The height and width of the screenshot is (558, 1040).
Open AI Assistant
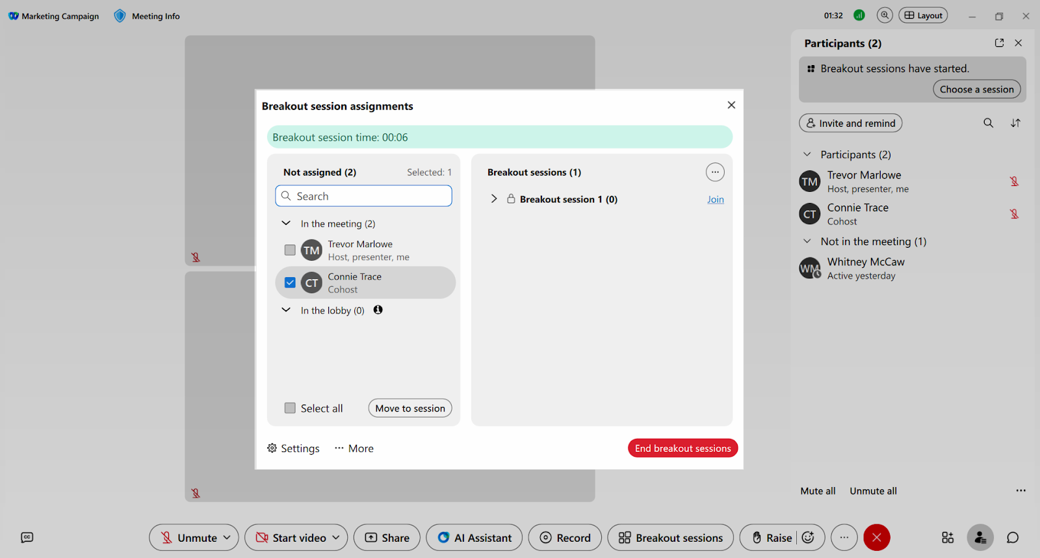click(474, 537)
